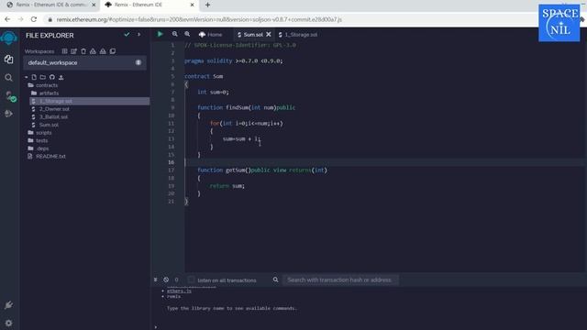Open the search-in-files sidebar icon

click(x=8, y=77)
